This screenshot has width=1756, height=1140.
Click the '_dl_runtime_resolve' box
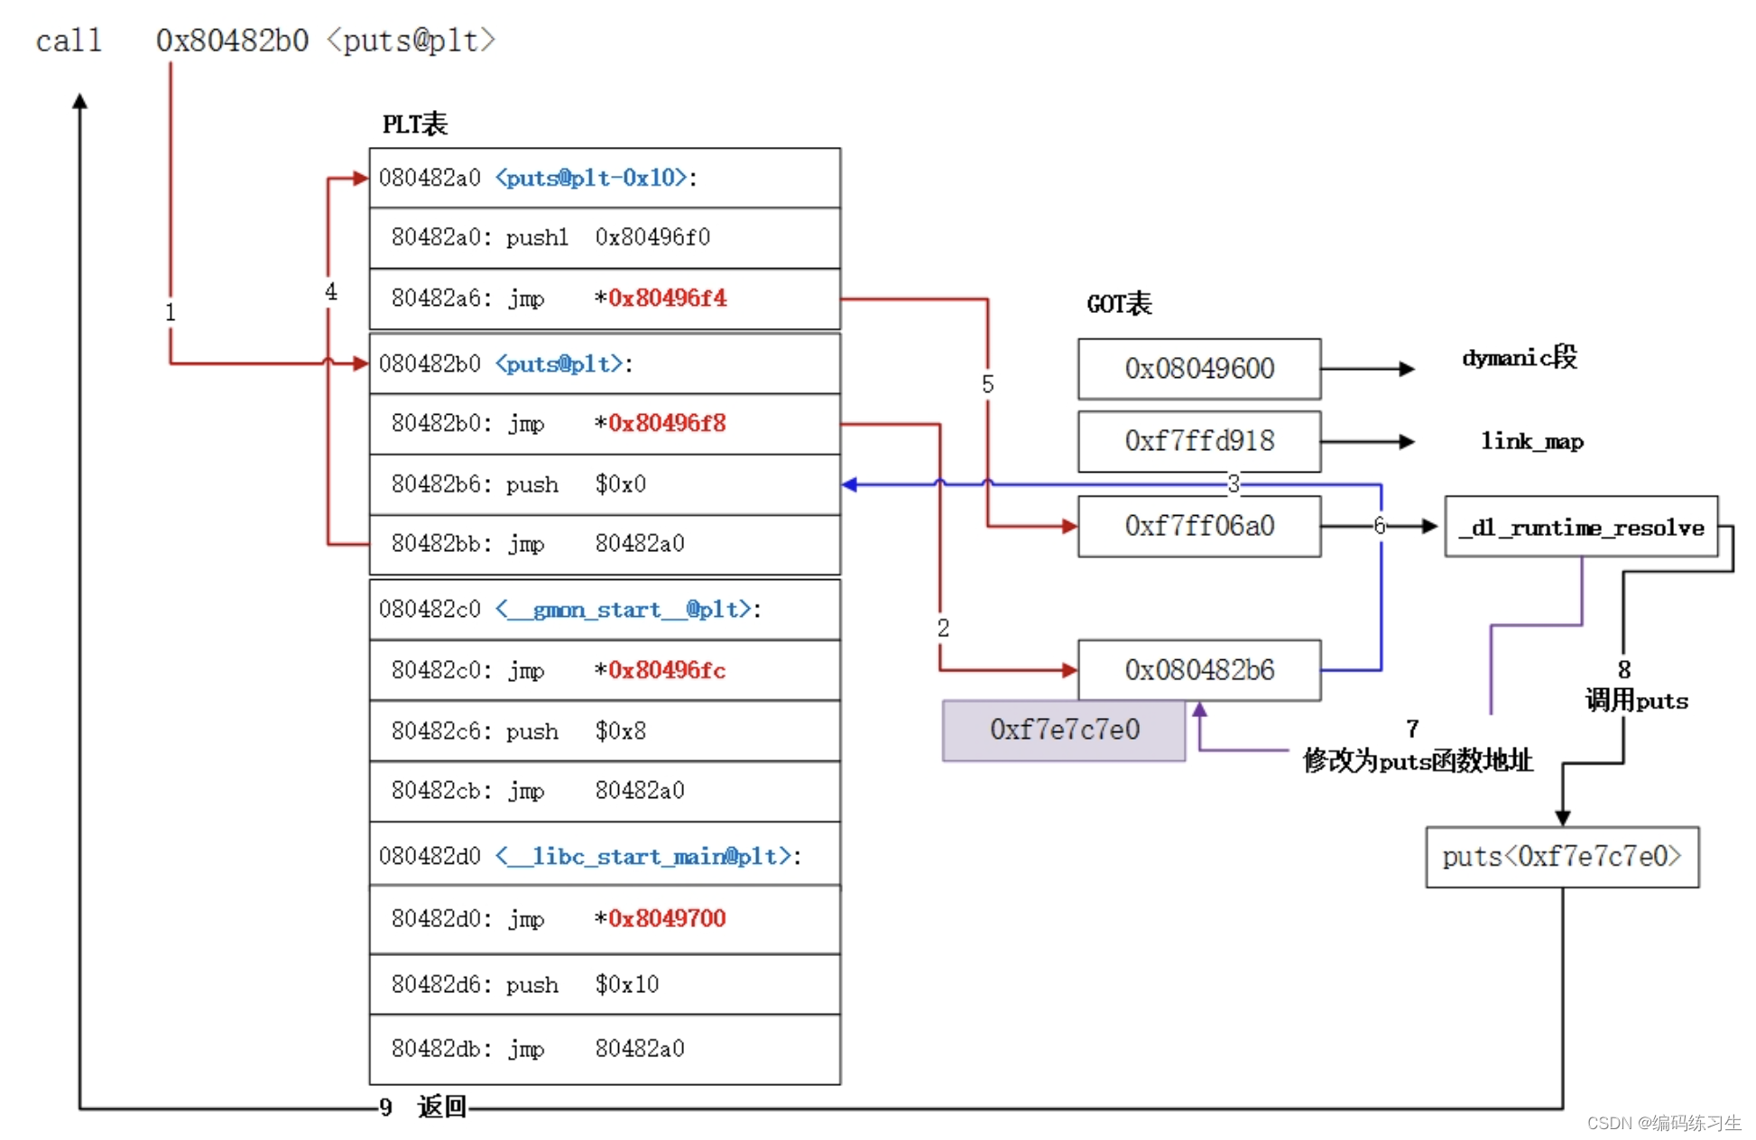[1581, 527]
